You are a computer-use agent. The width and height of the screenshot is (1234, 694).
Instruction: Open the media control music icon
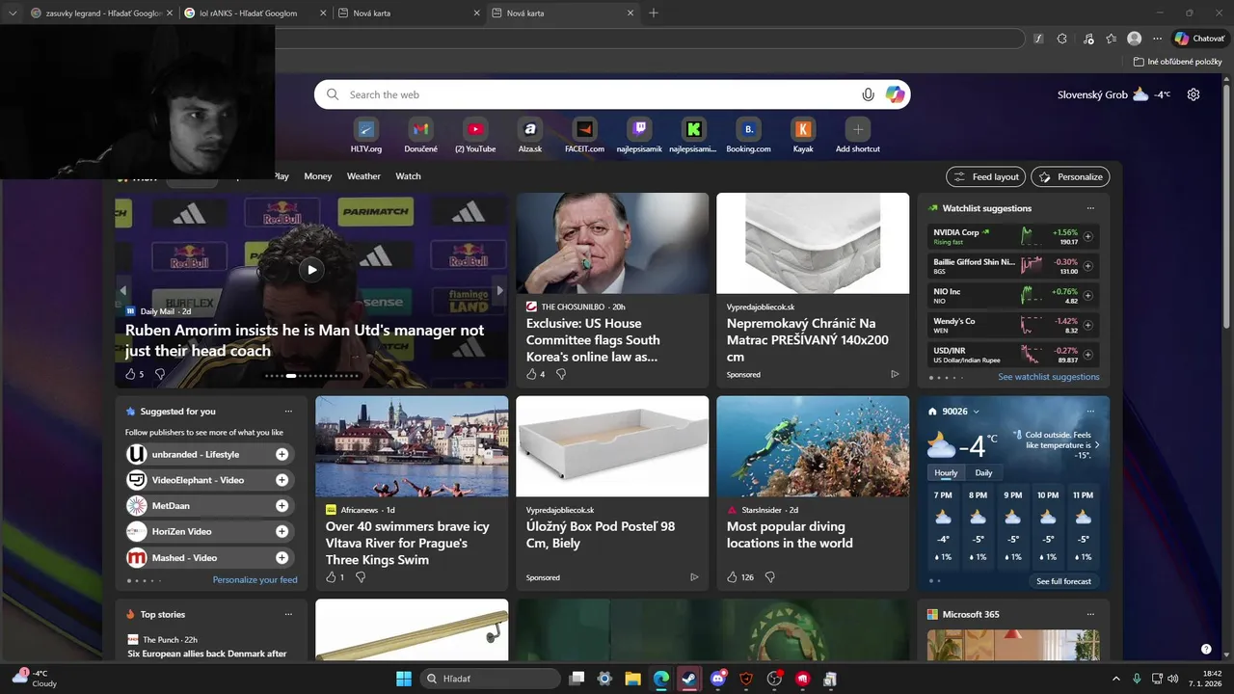click(1088, 39)
